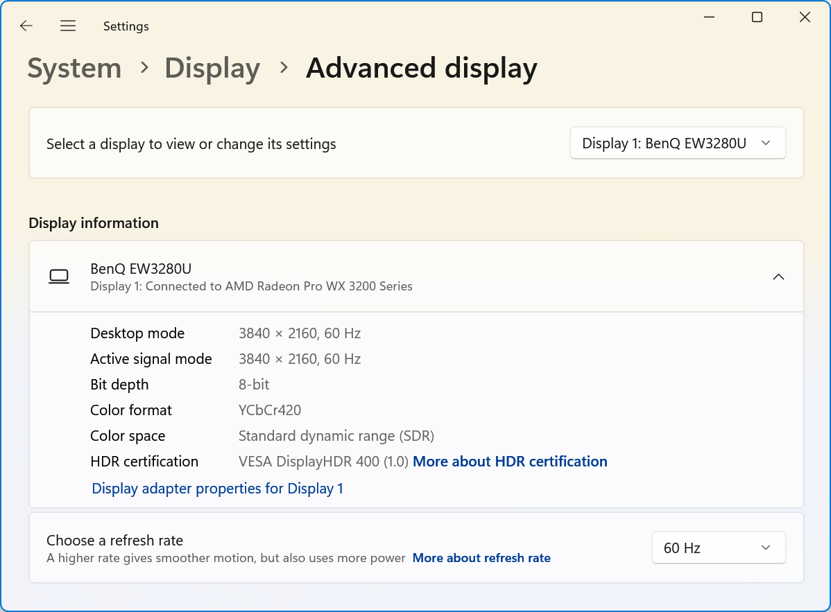Click the monitor icon beside BenQ EW3280U

point(59,276)
